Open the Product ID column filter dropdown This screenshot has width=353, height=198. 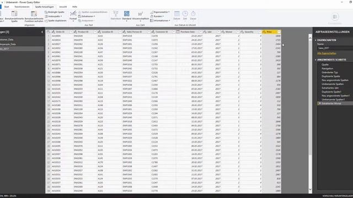pos(95,32)
